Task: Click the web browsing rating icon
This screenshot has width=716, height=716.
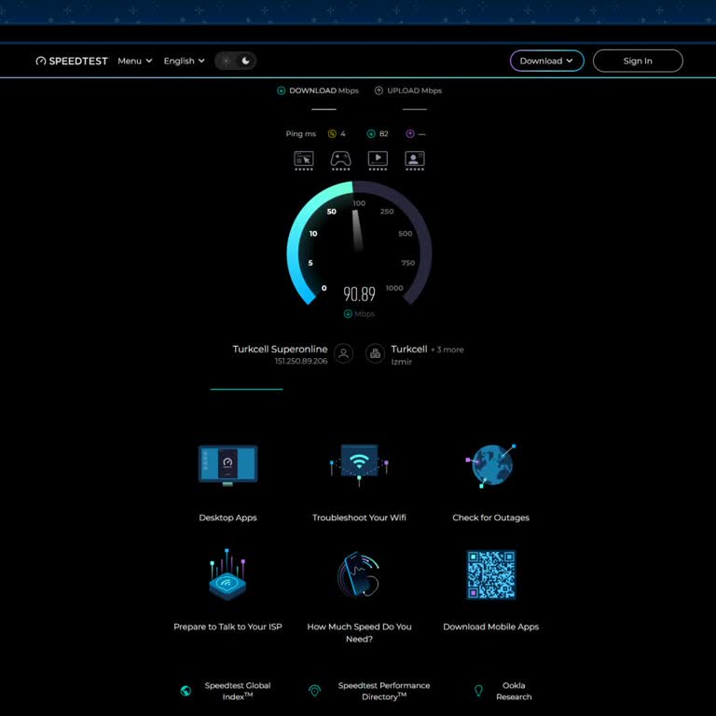Action: pyautogui.click(x=304, y=160)
